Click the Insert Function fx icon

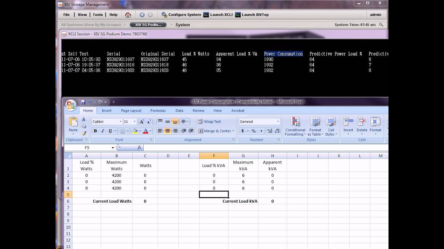(x=139, y=148)
